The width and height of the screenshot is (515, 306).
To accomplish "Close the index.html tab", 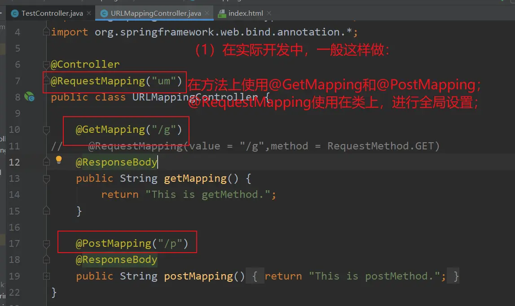I will pyautogui.click(x=269, y=13).
